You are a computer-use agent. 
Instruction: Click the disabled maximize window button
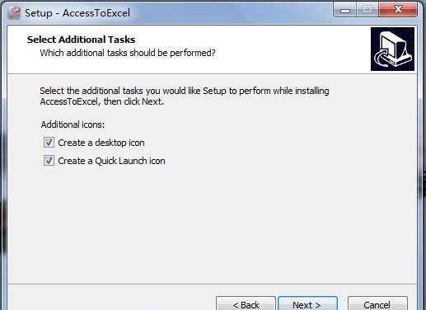coord(367,10)
